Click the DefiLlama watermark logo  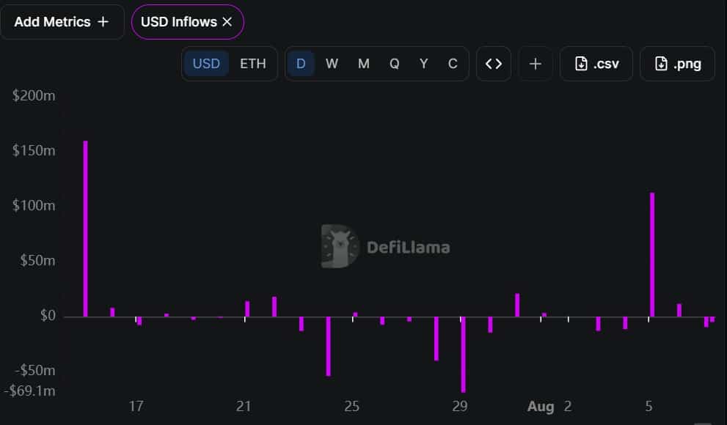click(385, 246)
